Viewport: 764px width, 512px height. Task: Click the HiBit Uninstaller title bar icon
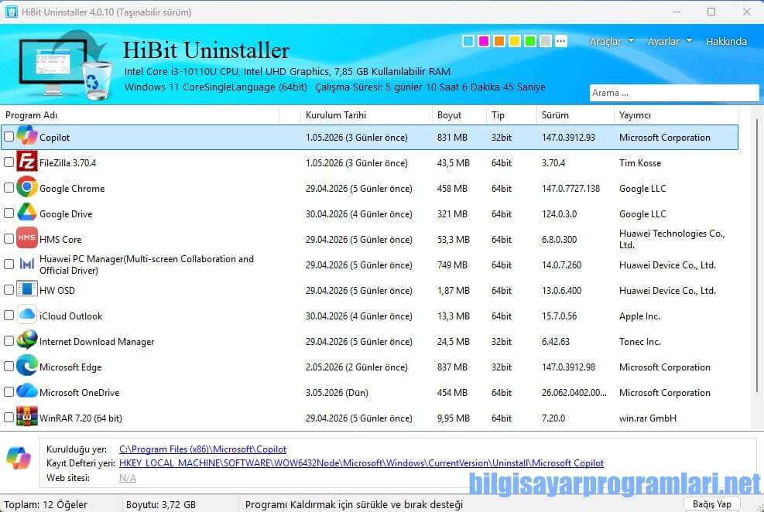point(11,12)
